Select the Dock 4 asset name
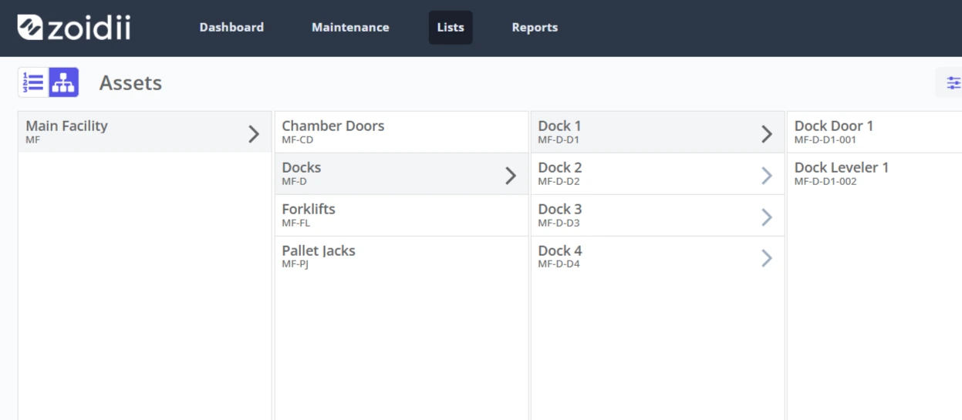This screenshot has width=962, height=420. pos(559,250)
